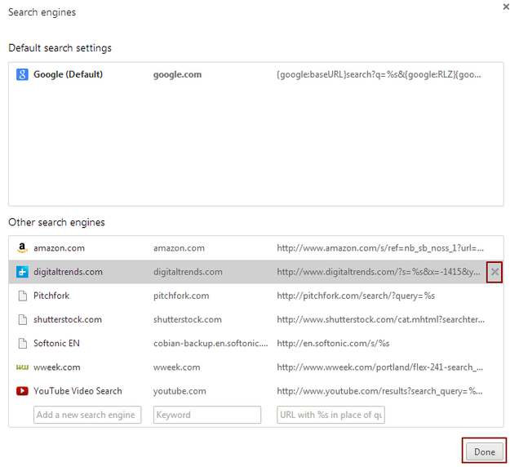Click the Google baseURL search string

pyautogui.click(x=379, y=74)
